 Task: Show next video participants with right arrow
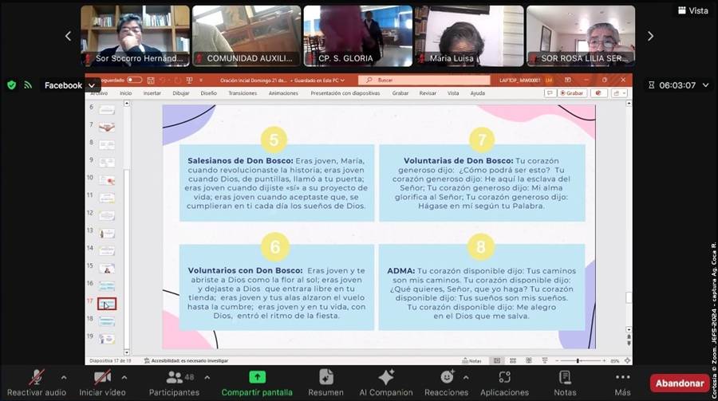650,36
